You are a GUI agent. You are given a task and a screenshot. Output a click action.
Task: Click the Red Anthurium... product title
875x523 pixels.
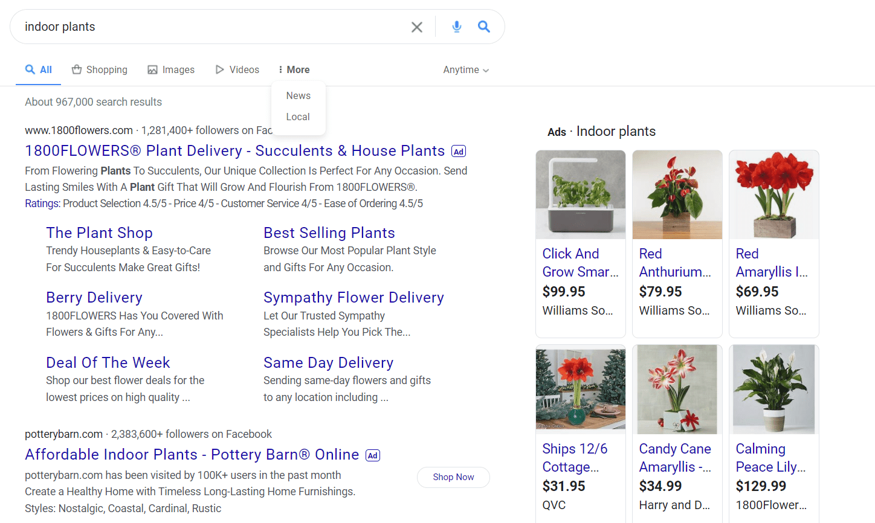click(x=675, y=263)
